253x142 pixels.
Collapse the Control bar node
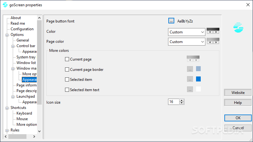pyautogui.click(x=13, y=46)
